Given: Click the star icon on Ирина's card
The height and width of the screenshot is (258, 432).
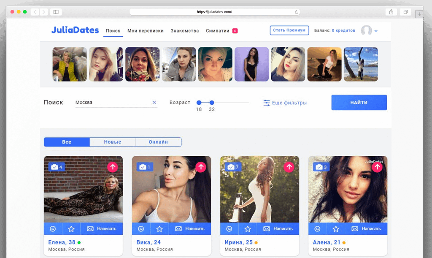Looking at the screenshot, I should pyautogui.click(x=248, y=229).
